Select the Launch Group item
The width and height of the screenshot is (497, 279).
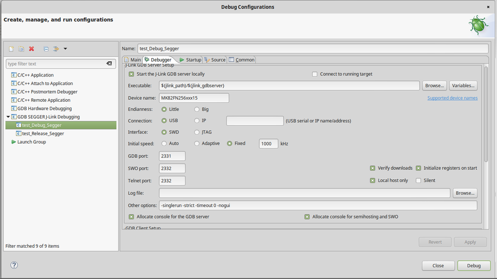[x=31, y=142]
